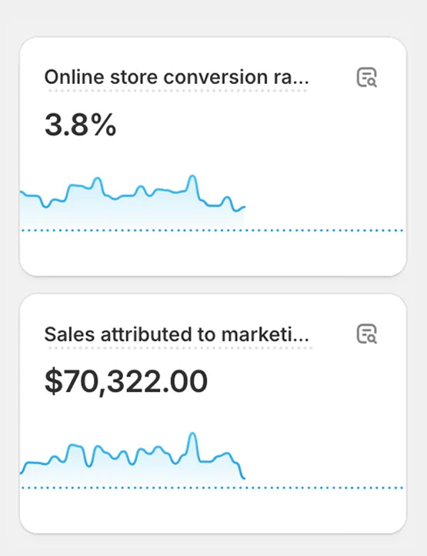Click the Sales attributed to marketing title
Viewport: 427px width, 556px height.
[x=176, y=334]
